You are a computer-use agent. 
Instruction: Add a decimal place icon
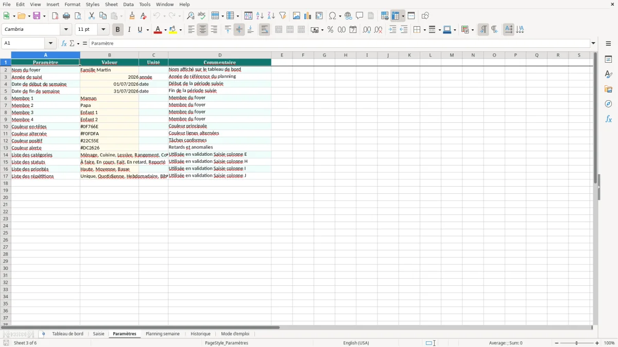[367, 30]
